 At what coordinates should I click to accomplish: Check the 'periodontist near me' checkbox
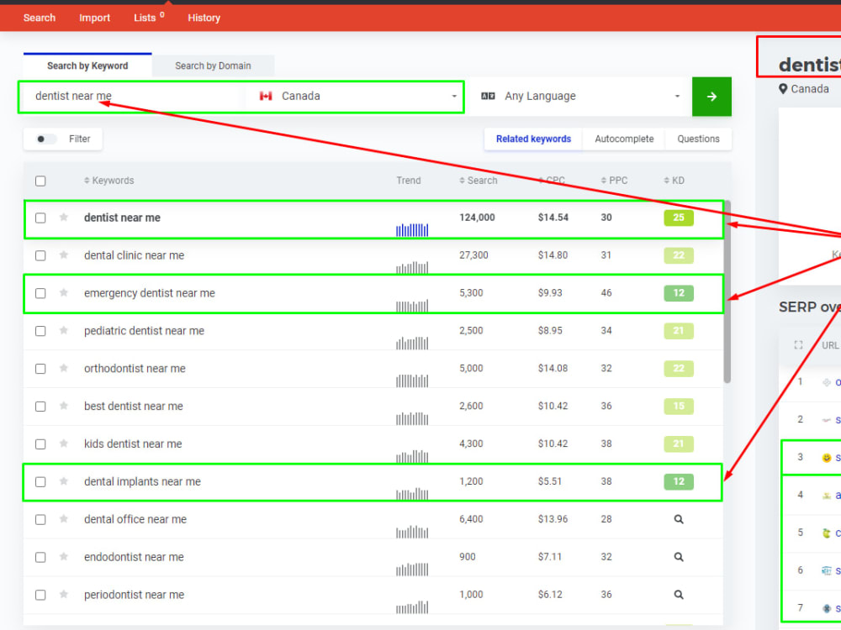tap(40, 596)
